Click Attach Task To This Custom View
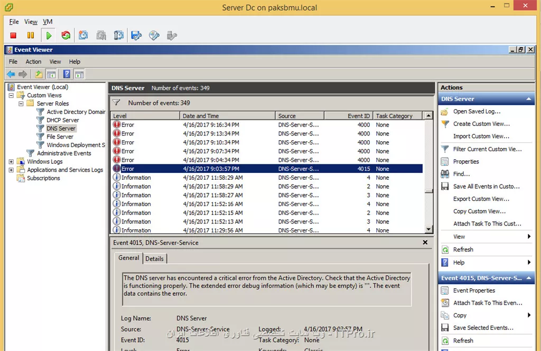Screen dimensions: 541x351 (487, 223)
